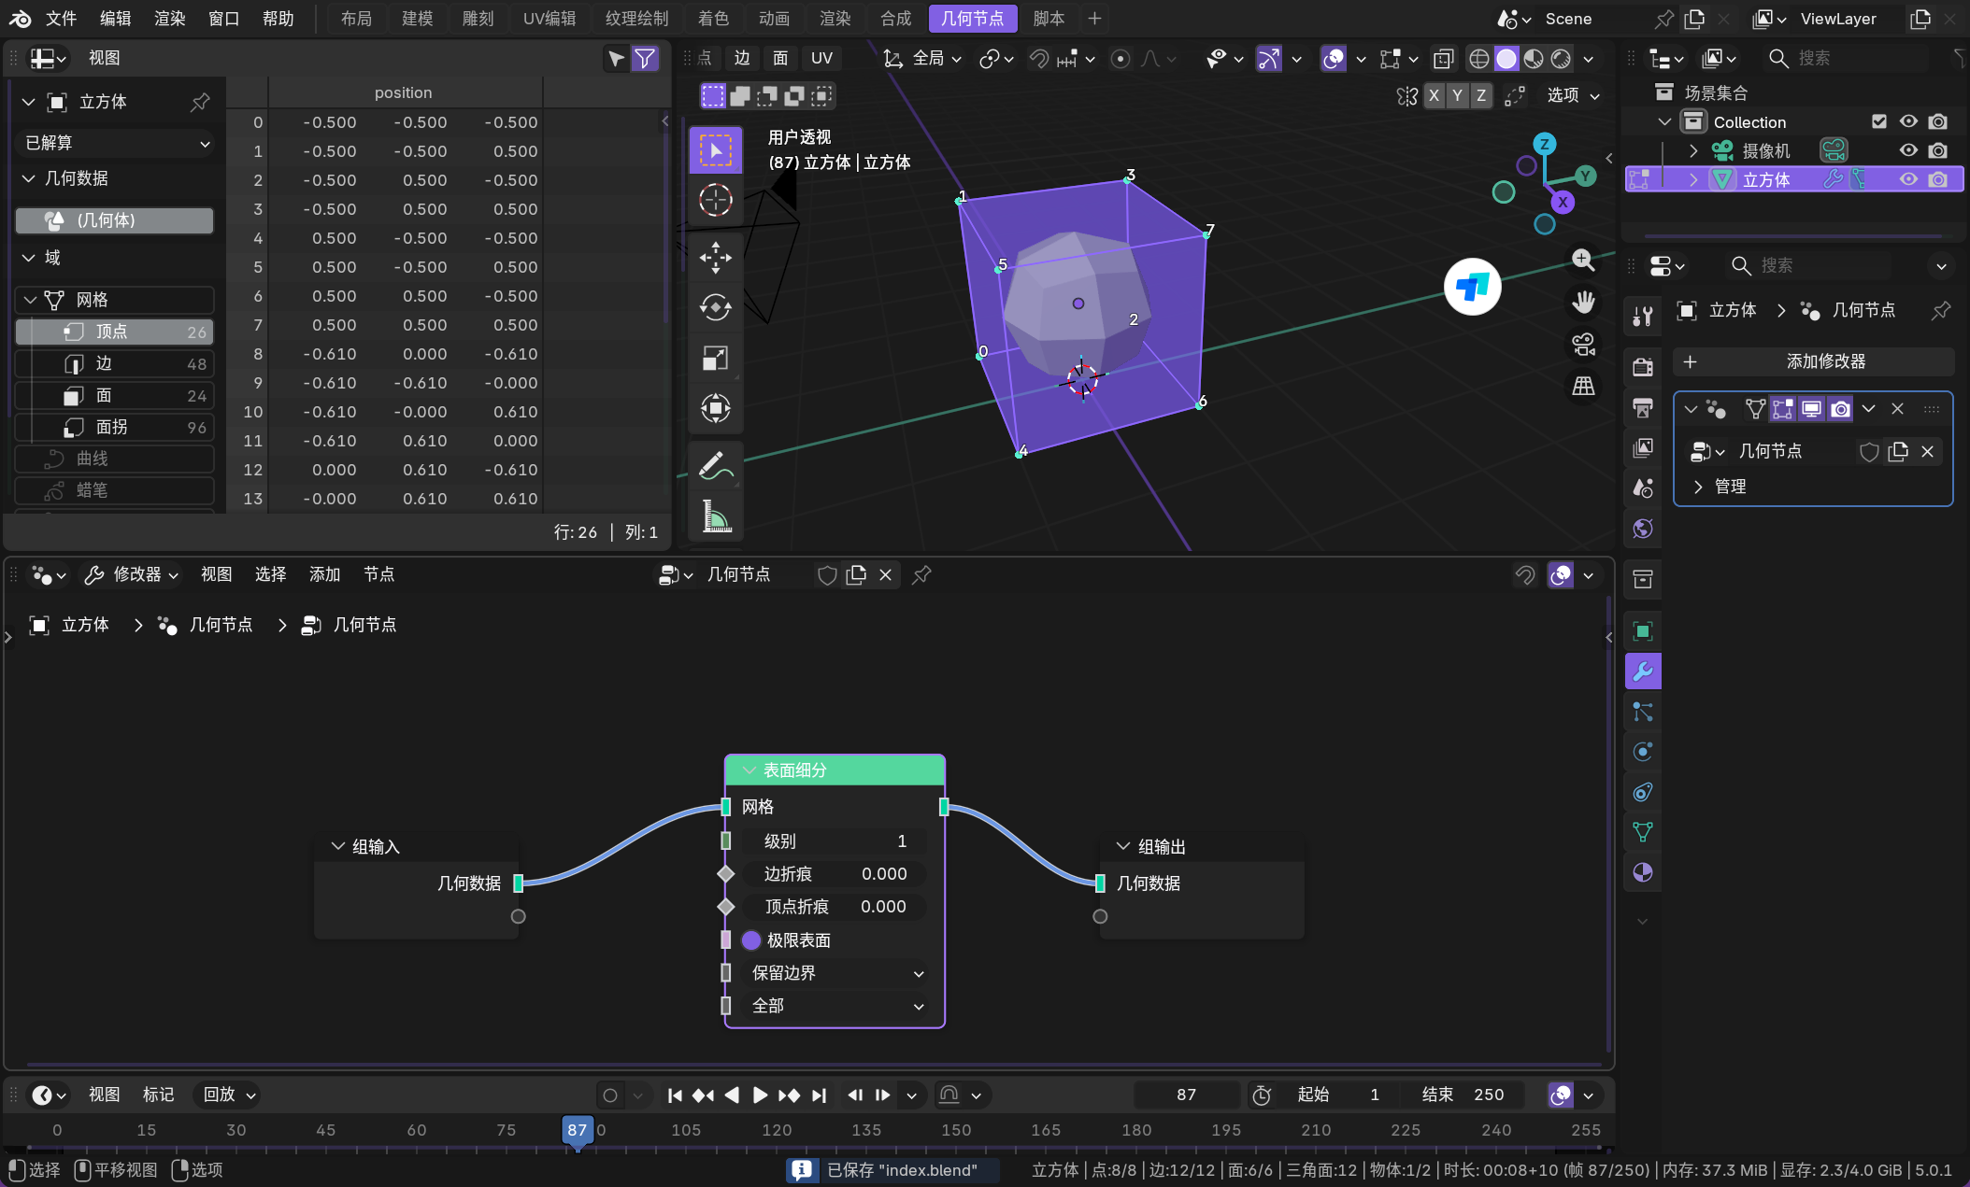This screenshot has width=1970, height=1187.
Task: Open the 添加 menu in node editor
Action: click(324, 574)
